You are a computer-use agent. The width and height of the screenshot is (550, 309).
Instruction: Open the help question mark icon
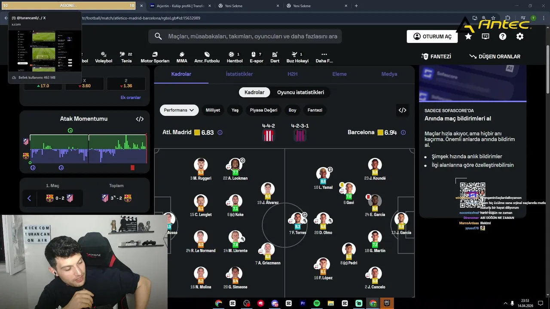tap(503, 36)
